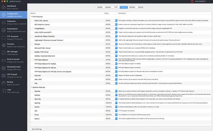Click the Description column header
213x131 pixels.
122,13
